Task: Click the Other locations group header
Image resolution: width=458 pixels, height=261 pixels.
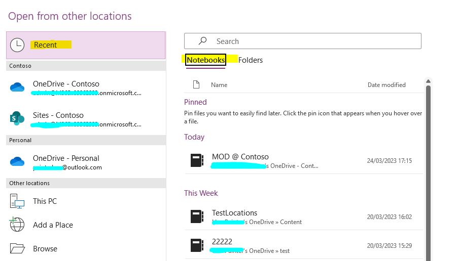Action: tap(86, 183)
